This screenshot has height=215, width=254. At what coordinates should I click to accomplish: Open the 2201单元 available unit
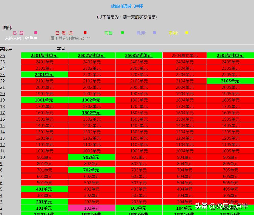44,75
